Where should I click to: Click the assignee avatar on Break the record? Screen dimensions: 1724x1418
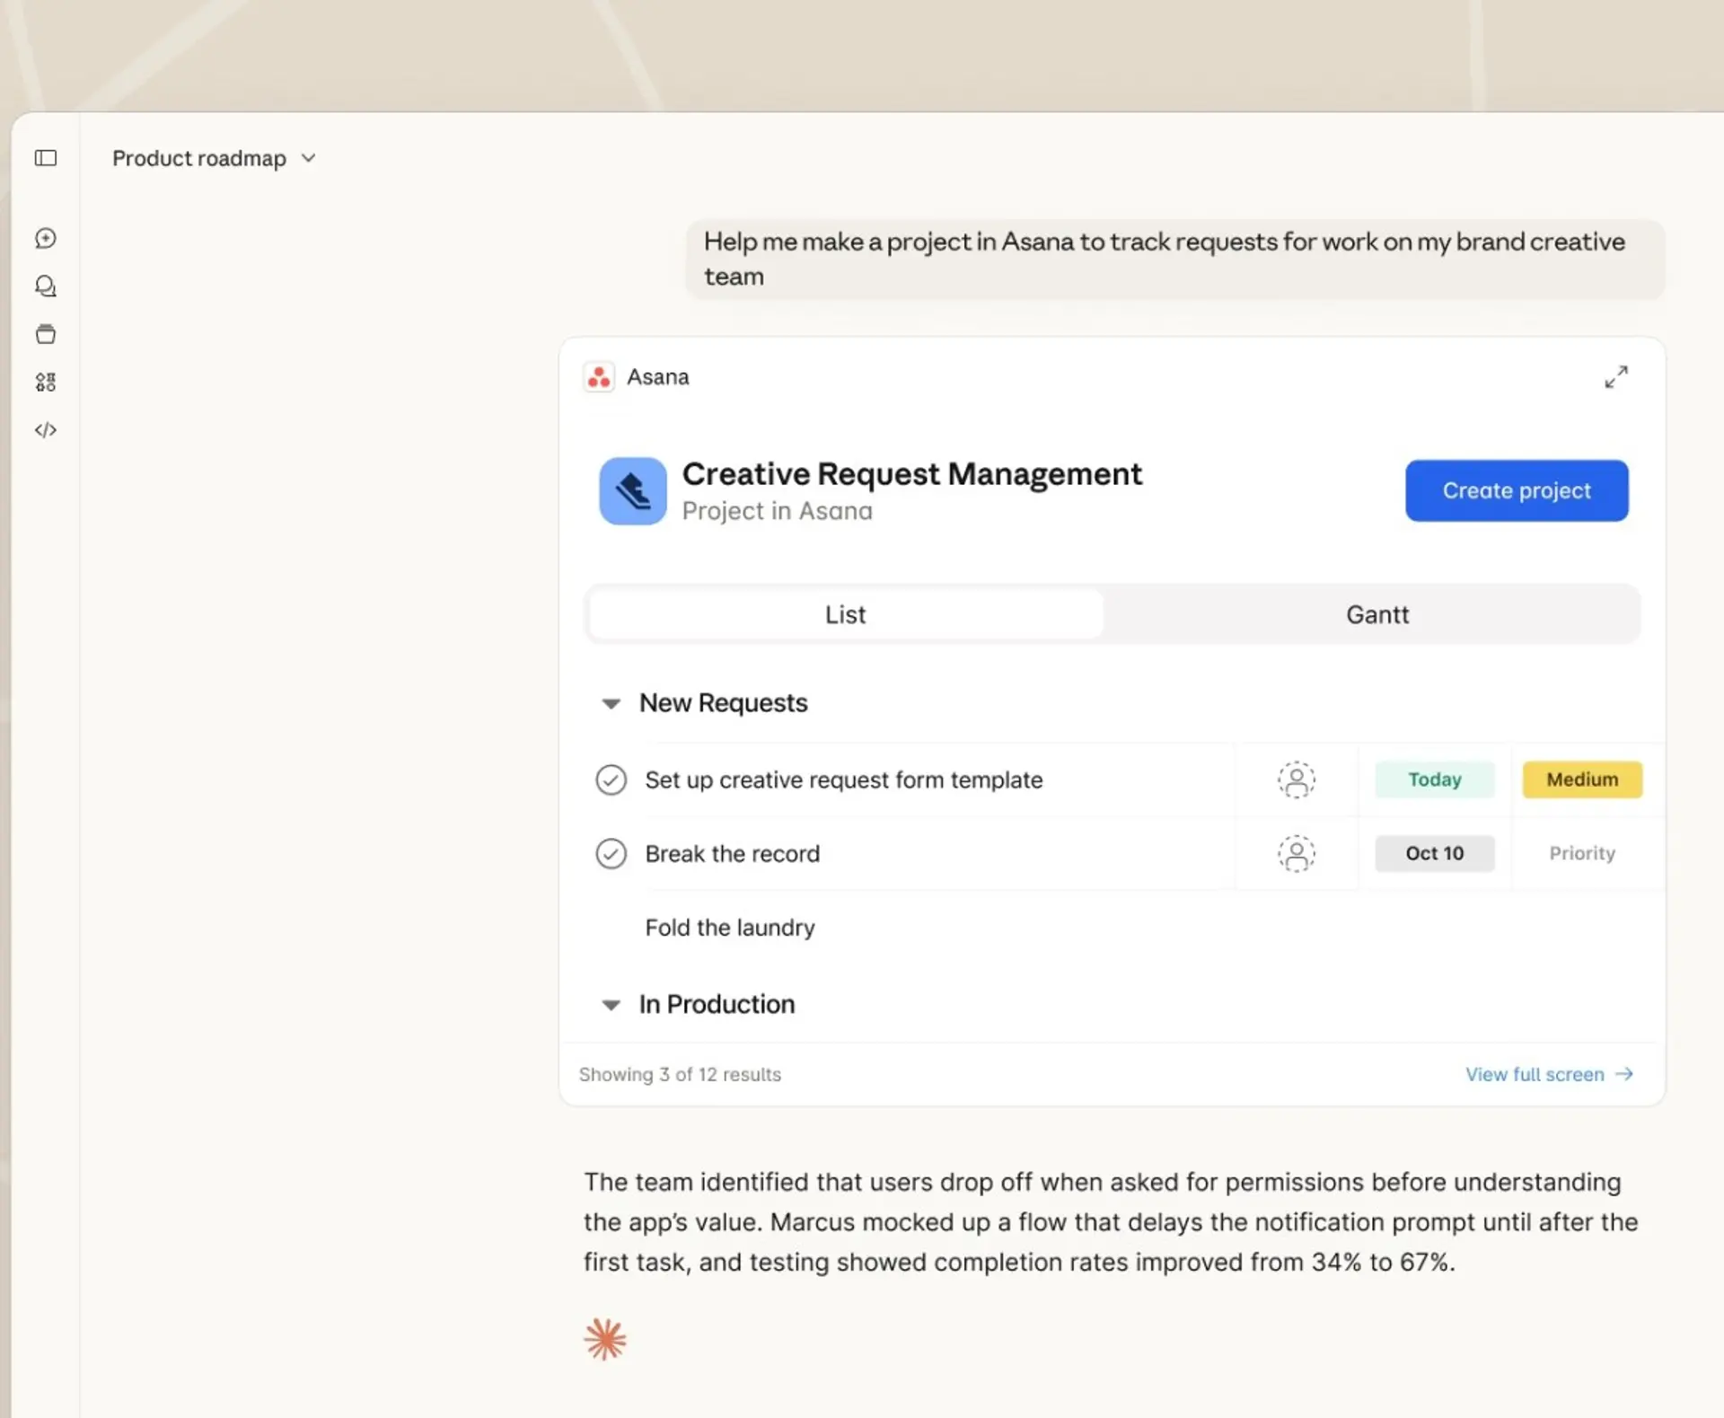pos(1296,853)
